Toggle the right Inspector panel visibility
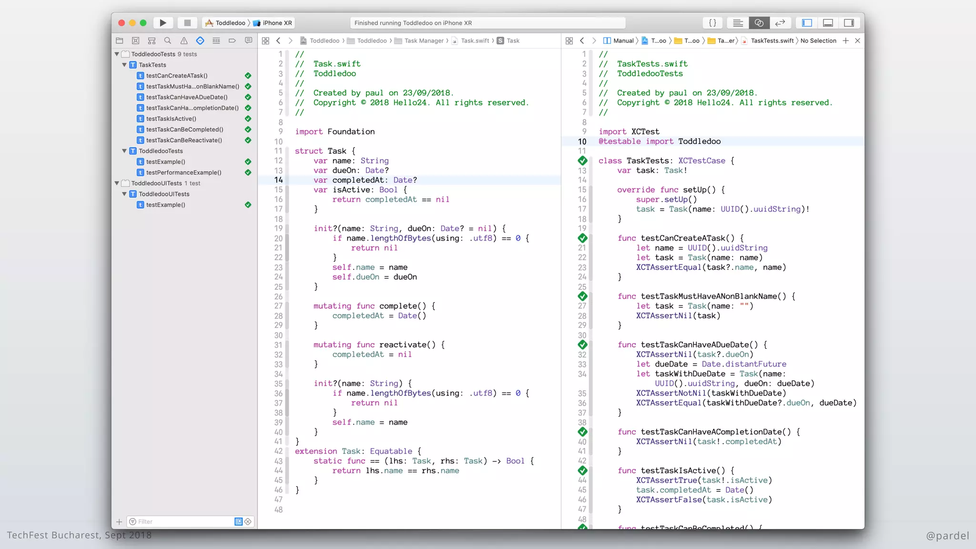Image resolution: width=976 pixels, height=549 pixels. tap(849, 23)
